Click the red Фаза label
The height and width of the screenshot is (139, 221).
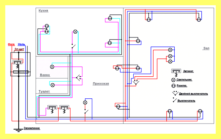pos(11,44)
